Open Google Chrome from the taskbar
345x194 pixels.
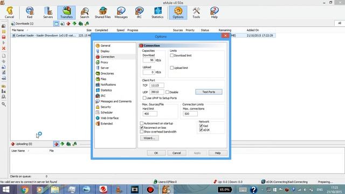[x=25, y=189]
